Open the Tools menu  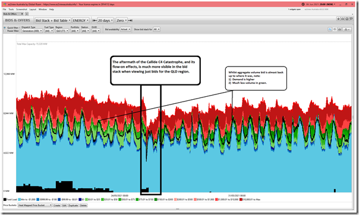coord(11,10)
